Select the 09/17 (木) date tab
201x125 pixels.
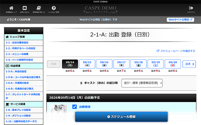(121, 64)
